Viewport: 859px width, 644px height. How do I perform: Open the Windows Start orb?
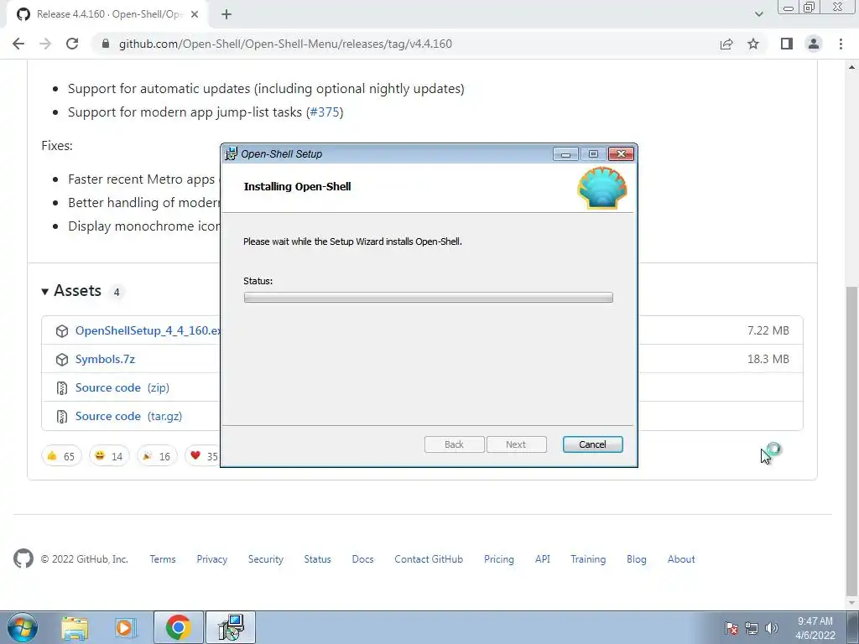pyautogui.click(x=23, y=627)
